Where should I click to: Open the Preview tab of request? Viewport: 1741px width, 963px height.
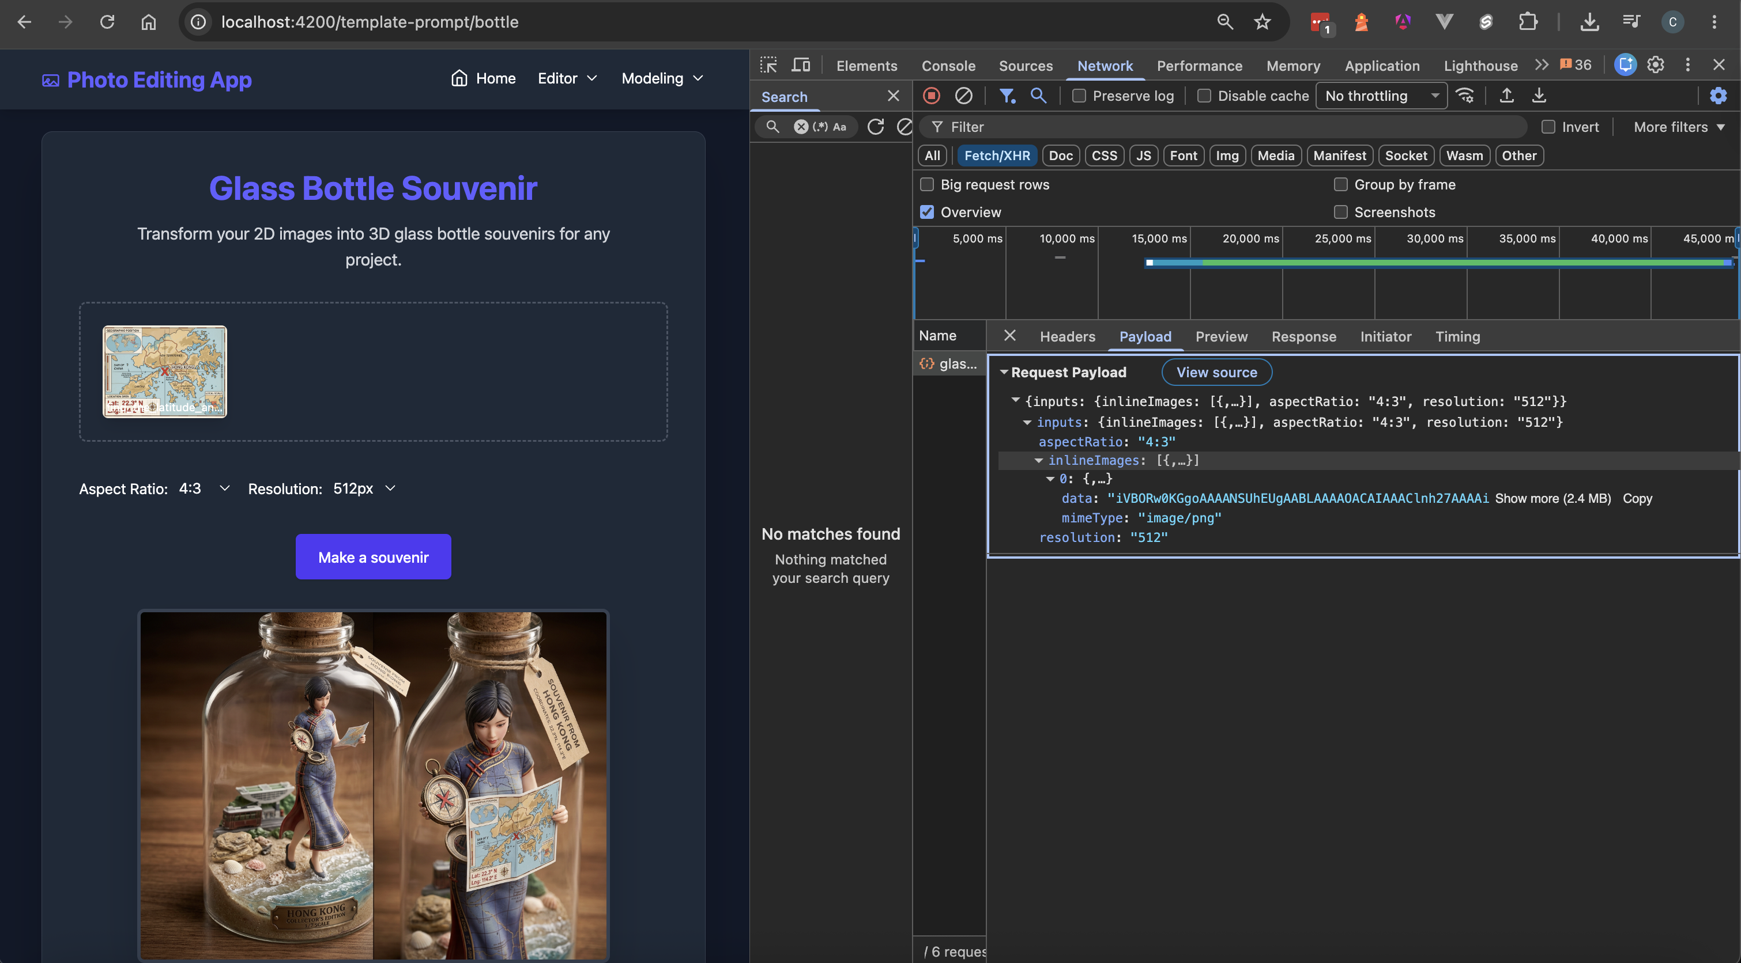(1221, 336)
